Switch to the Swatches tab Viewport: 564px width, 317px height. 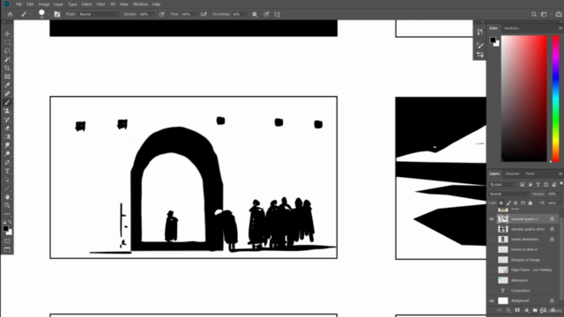[x=511, y=28]
